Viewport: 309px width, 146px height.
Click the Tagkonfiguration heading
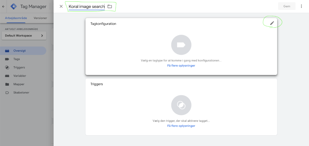pyautogui.click(x=103, y=24)
